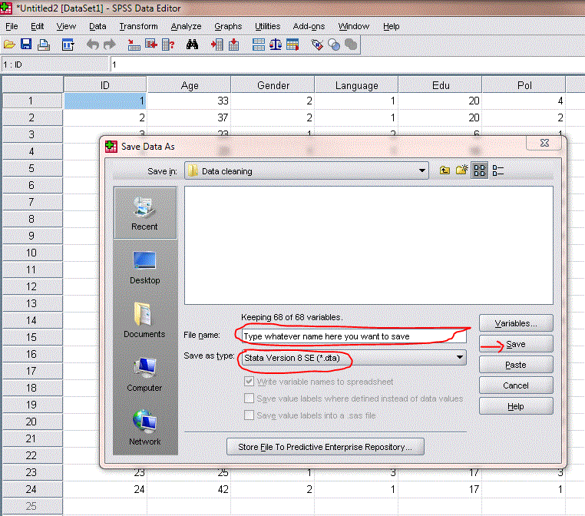This screenshot has height=516, width=585.
Task: Click the Age column header
Action: (189, 85)
